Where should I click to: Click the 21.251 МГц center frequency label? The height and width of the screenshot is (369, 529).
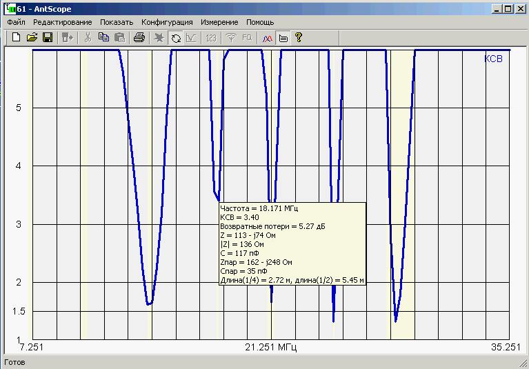point(272,348)
